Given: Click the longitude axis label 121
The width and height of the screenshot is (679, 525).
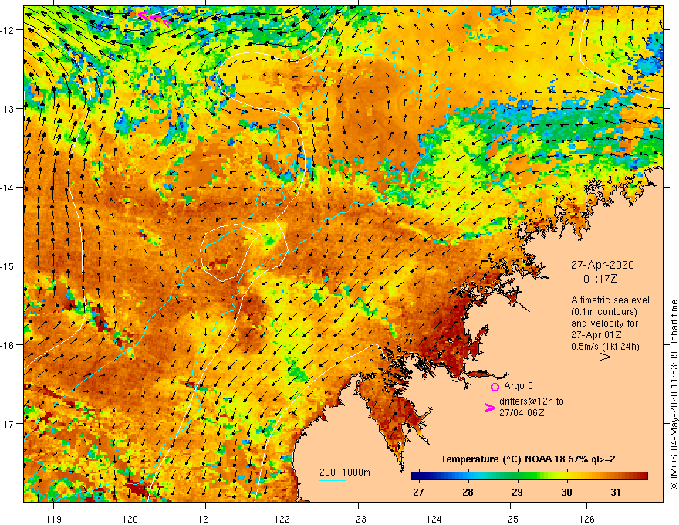Looking at the screenshot, I should (x=206, y=519).
